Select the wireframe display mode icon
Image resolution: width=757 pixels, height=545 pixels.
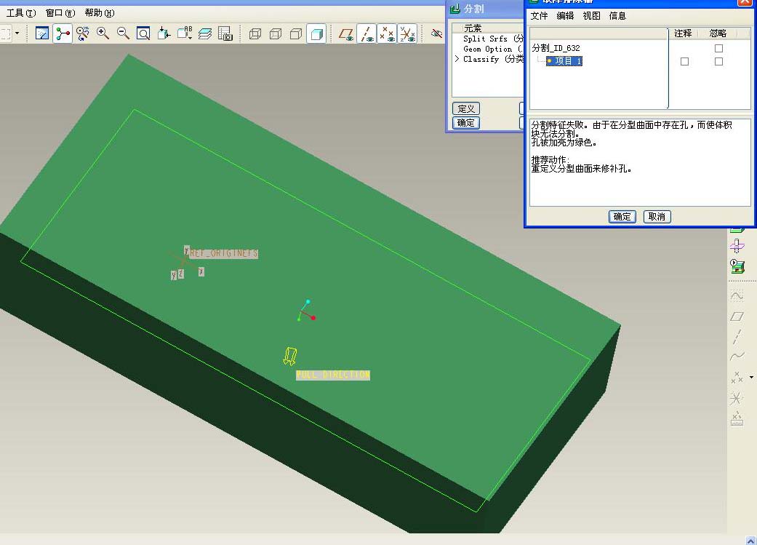(255, 33)
